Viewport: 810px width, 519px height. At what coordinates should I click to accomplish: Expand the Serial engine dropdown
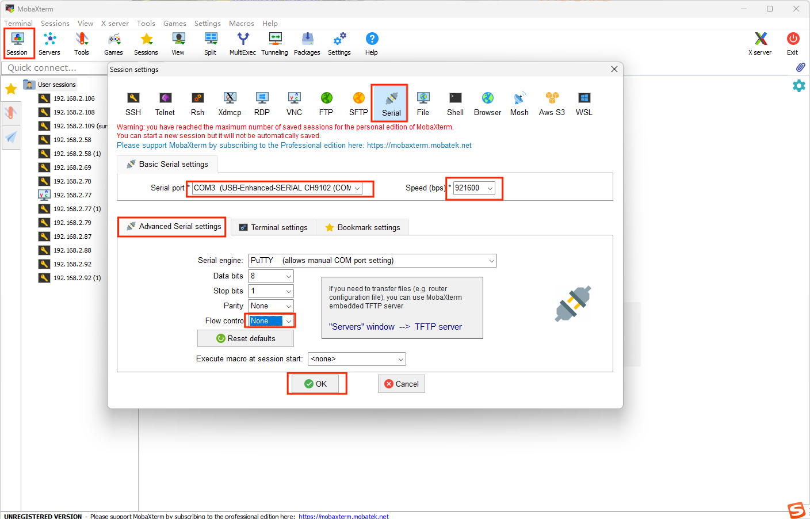(372, 261)
